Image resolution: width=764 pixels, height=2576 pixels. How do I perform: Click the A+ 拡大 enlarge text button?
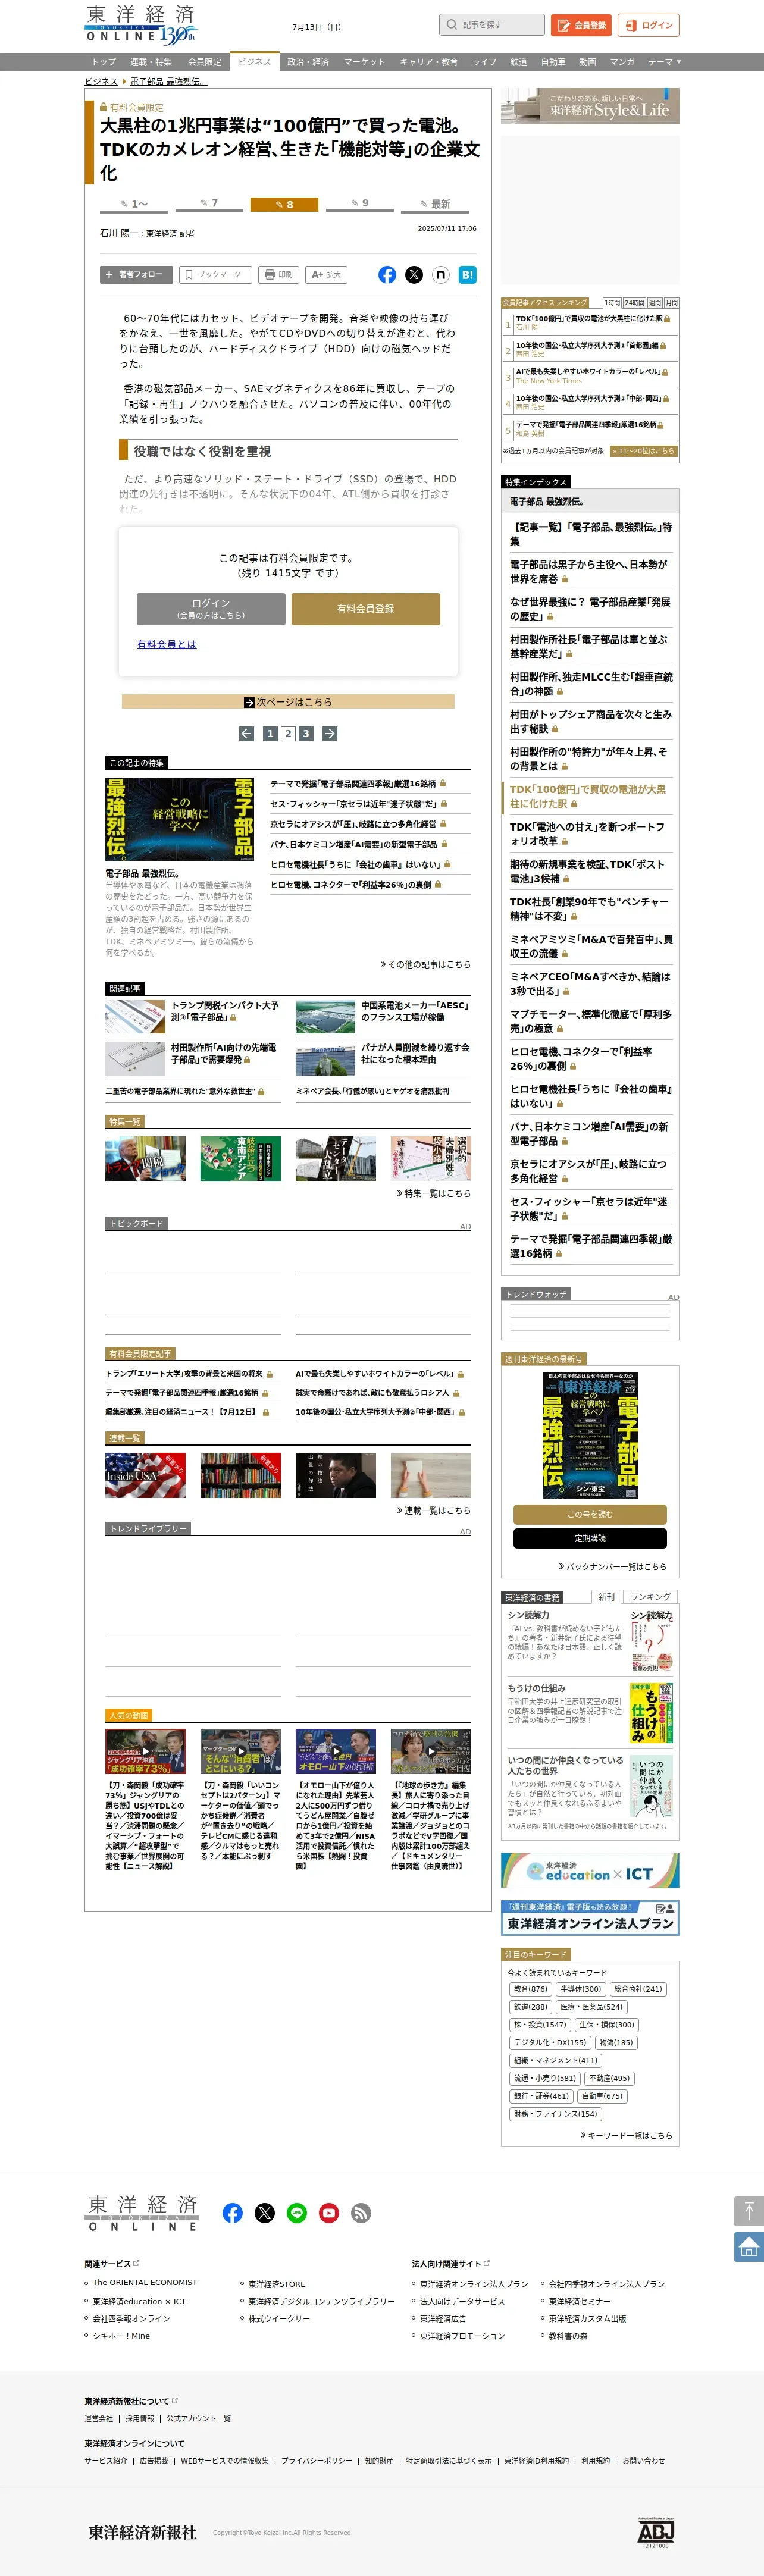[327, 275]
